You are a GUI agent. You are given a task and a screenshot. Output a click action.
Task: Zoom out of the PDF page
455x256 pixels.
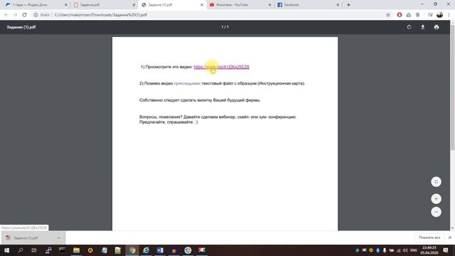[x=436, y=212]
